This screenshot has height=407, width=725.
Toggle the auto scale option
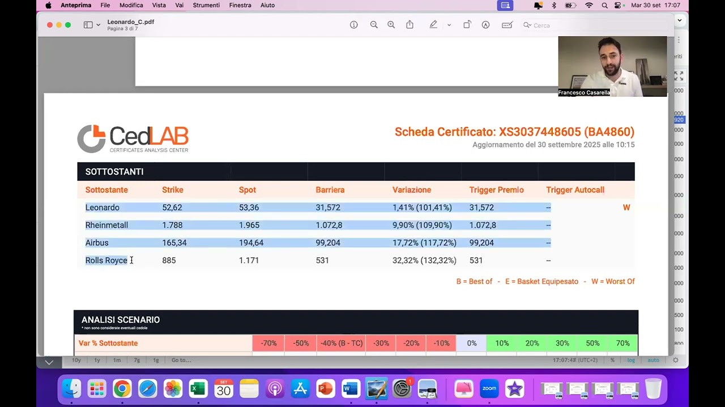coord(653,360)
